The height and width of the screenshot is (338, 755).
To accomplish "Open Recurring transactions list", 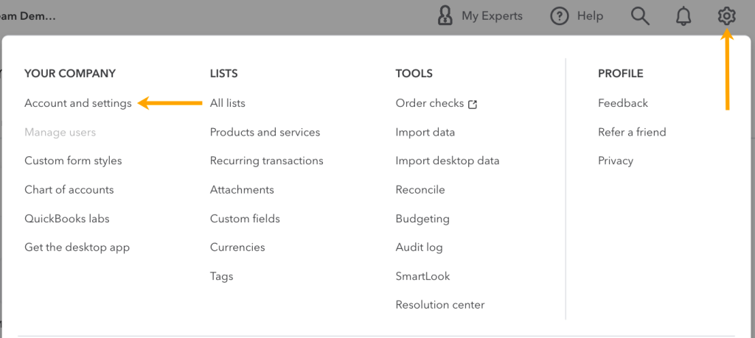I will click(266, 161).
